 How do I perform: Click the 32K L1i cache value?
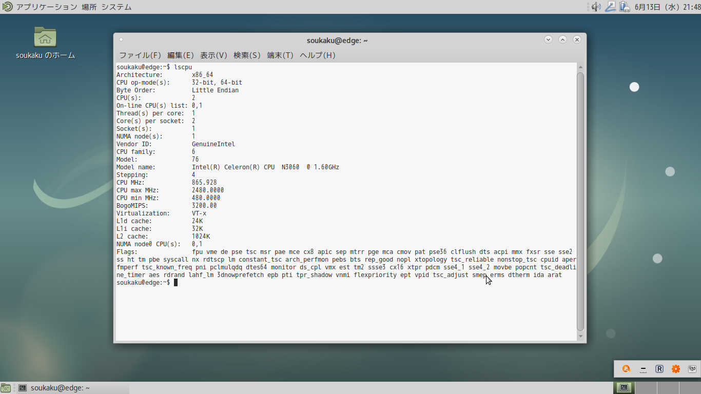click(x=197, y=229)
